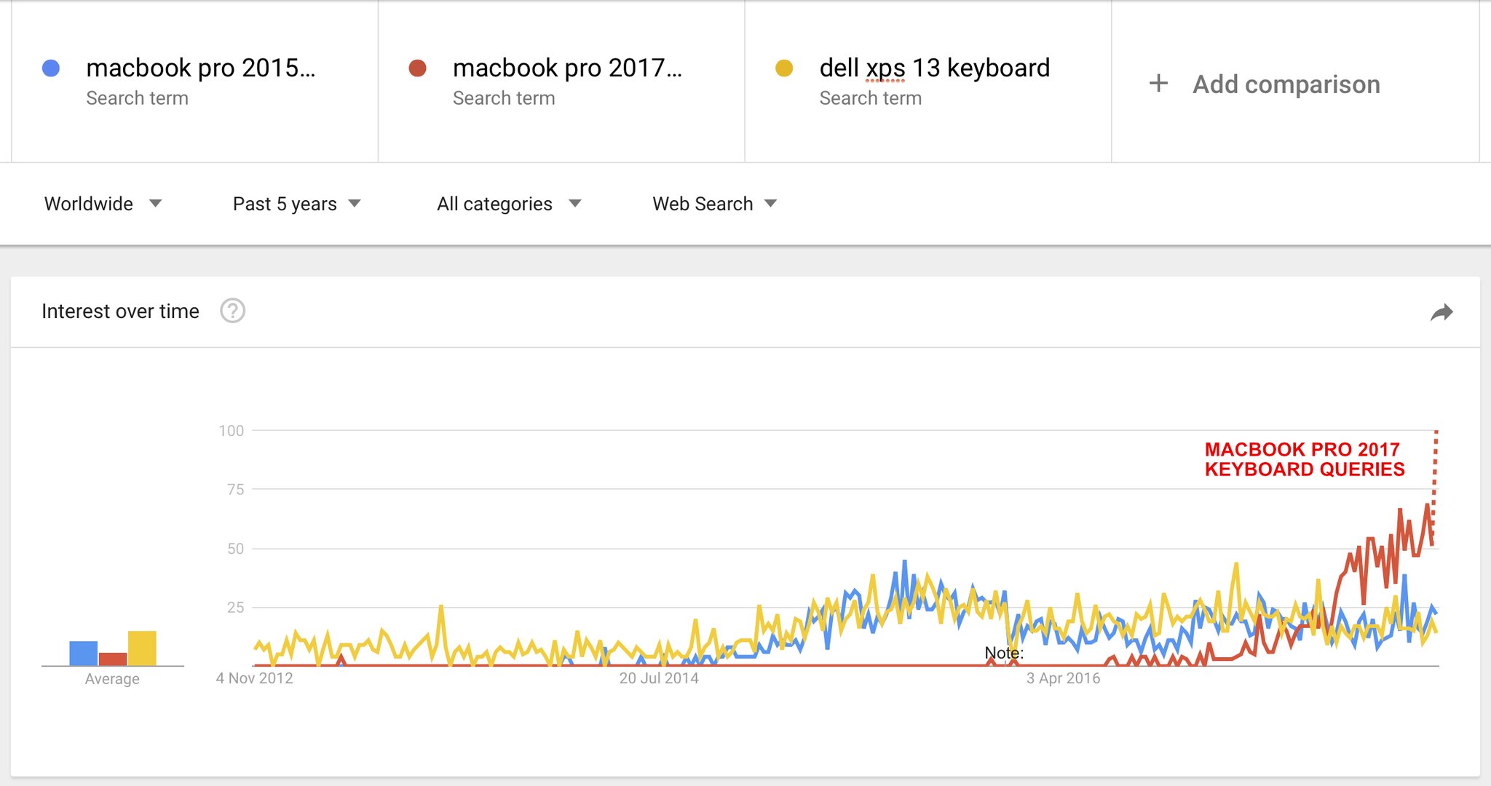Click the share arrow icon

1441,312
